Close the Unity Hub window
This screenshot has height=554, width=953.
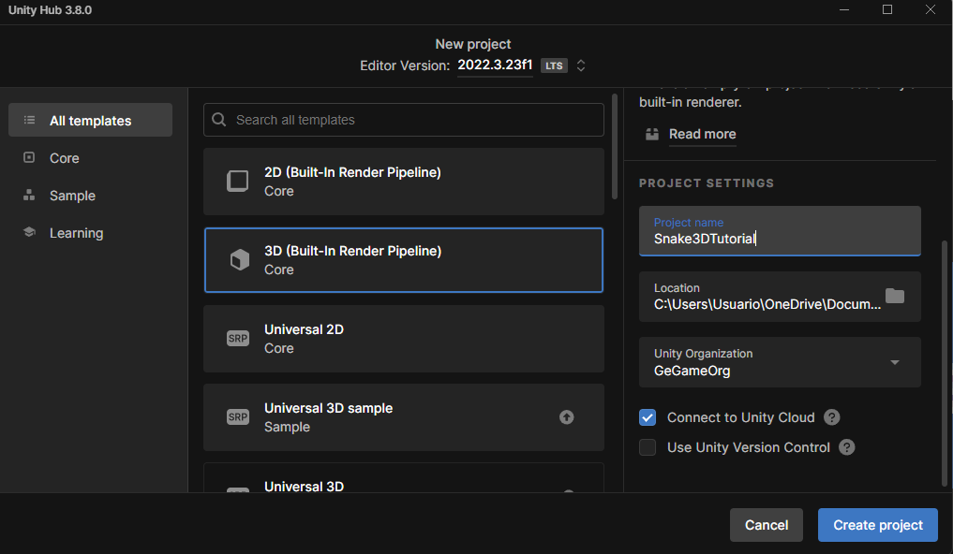(931, 9)
